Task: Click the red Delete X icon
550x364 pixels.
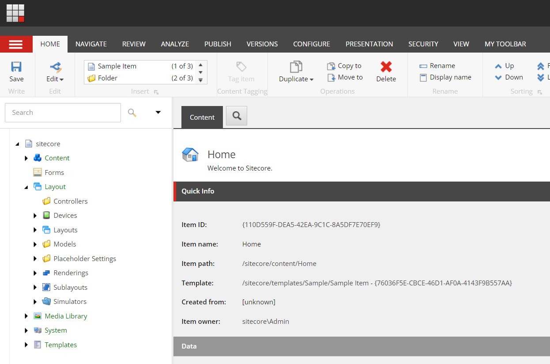Action: [x=386, y=67]
